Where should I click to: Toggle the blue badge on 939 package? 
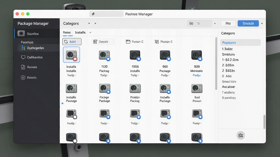(200, 59)
